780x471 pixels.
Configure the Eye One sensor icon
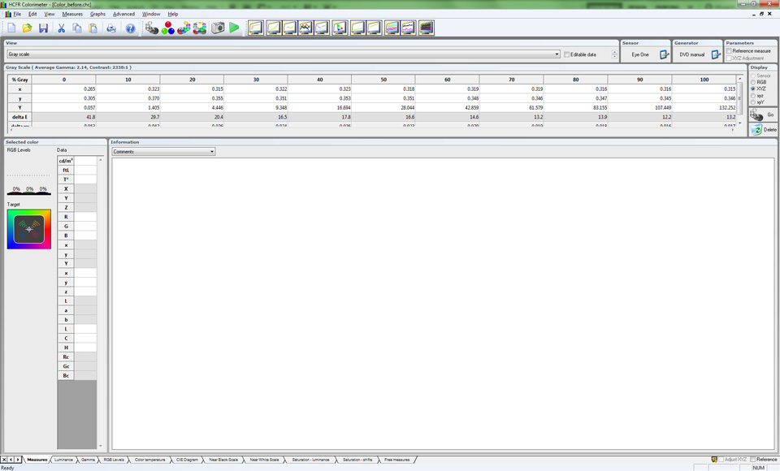664,54
